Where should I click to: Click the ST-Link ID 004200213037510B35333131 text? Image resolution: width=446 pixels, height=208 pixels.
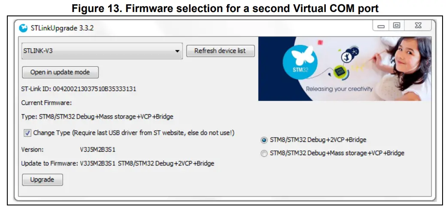[x=79, y=89]
